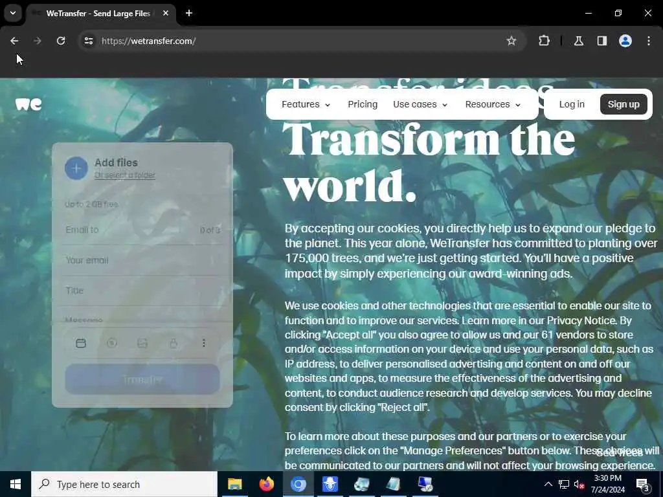Image resolution: width=663 pixels, height=497 pixels.
Task: Click the price tag icon in transfer options
Action: point(111,343)
